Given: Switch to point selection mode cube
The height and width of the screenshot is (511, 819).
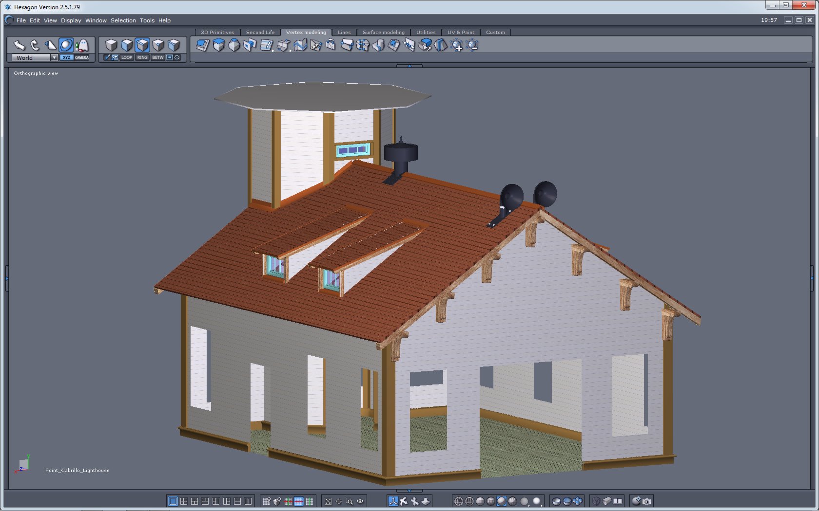Looking at the screenshot, I should pyautogui.click(x=158, y=45).
